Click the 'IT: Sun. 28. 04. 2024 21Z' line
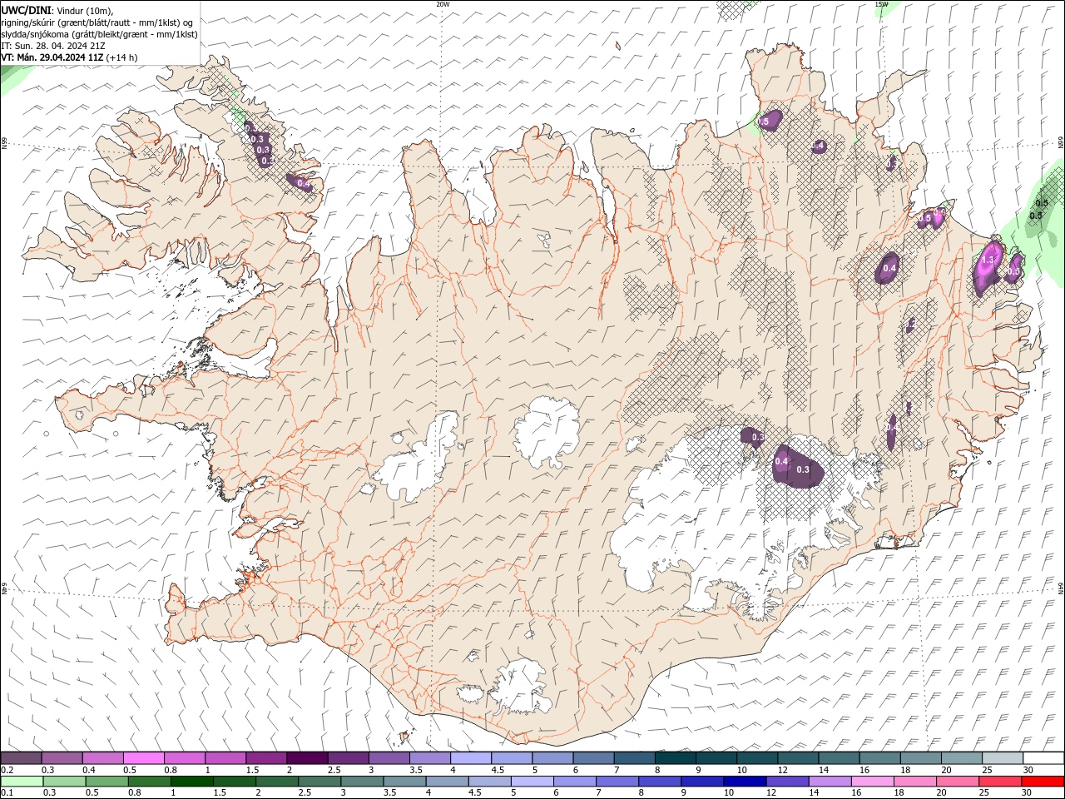 53,46
